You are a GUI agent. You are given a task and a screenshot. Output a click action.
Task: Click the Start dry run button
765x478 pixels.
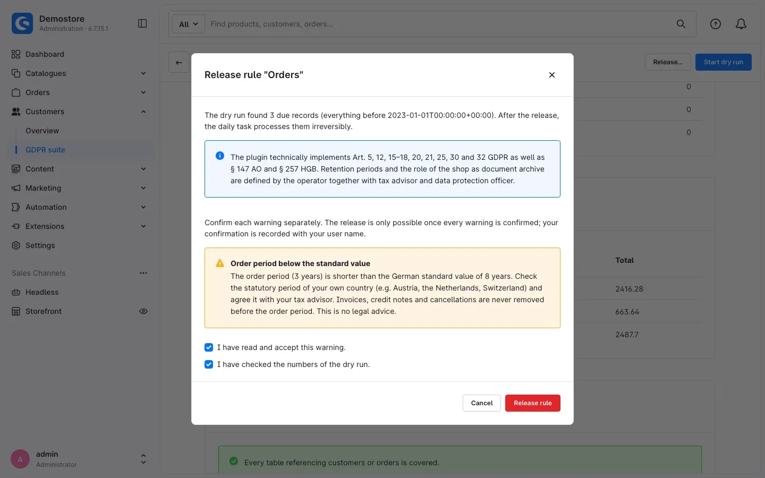[724, 62]
